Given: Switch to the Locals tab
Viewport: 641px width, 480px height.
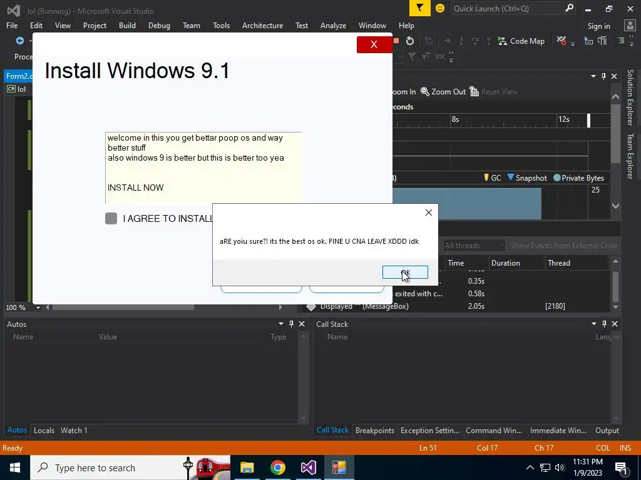Looking at the screenshot, I should point(44,431).
